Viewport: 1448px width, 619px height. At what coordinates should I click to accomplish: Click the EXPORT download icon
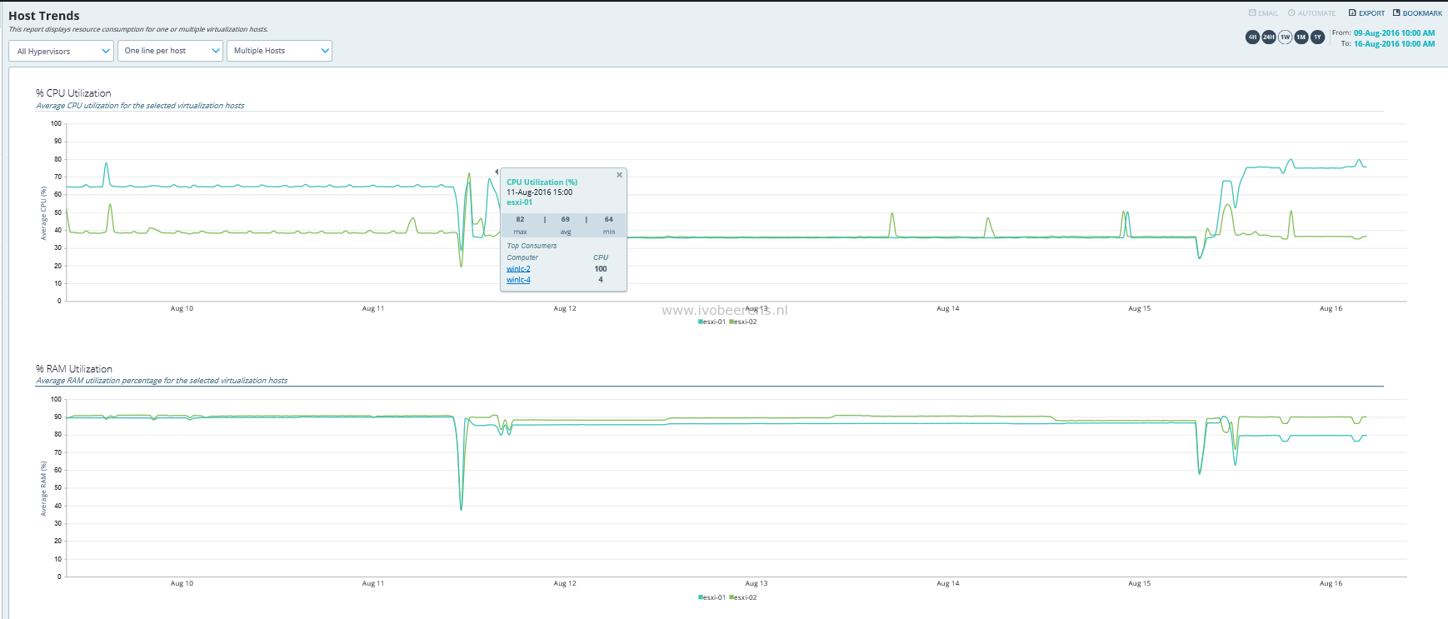pos(1352,13)
